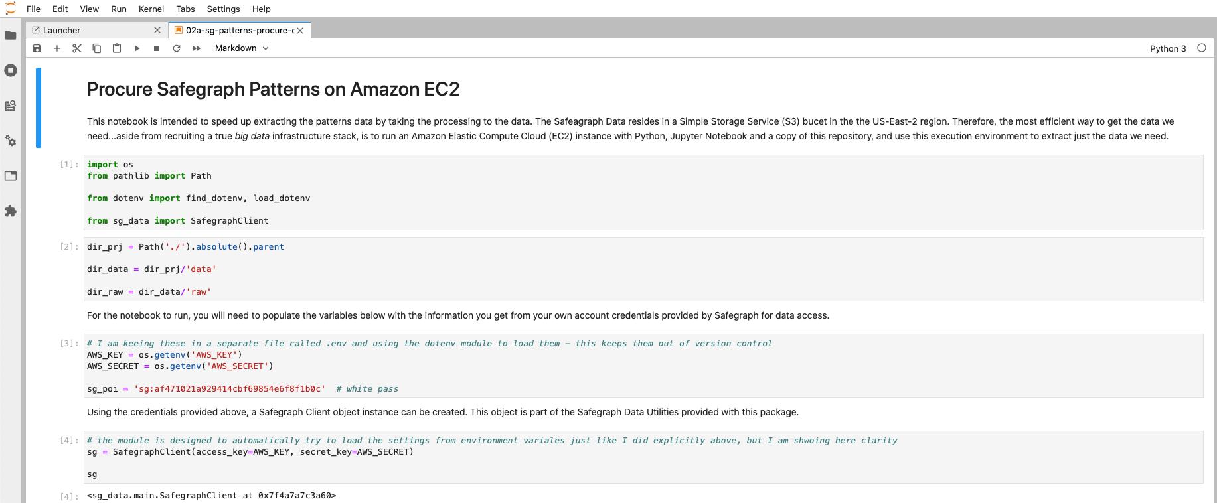Open the extension manager puzzle icon
The image size is (1217, 503).
pos(11,211)
